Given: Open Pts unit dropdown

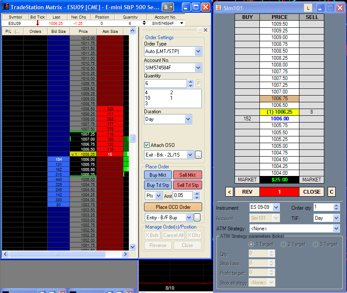Looking at the screenshot, I should tap(158, 196).
